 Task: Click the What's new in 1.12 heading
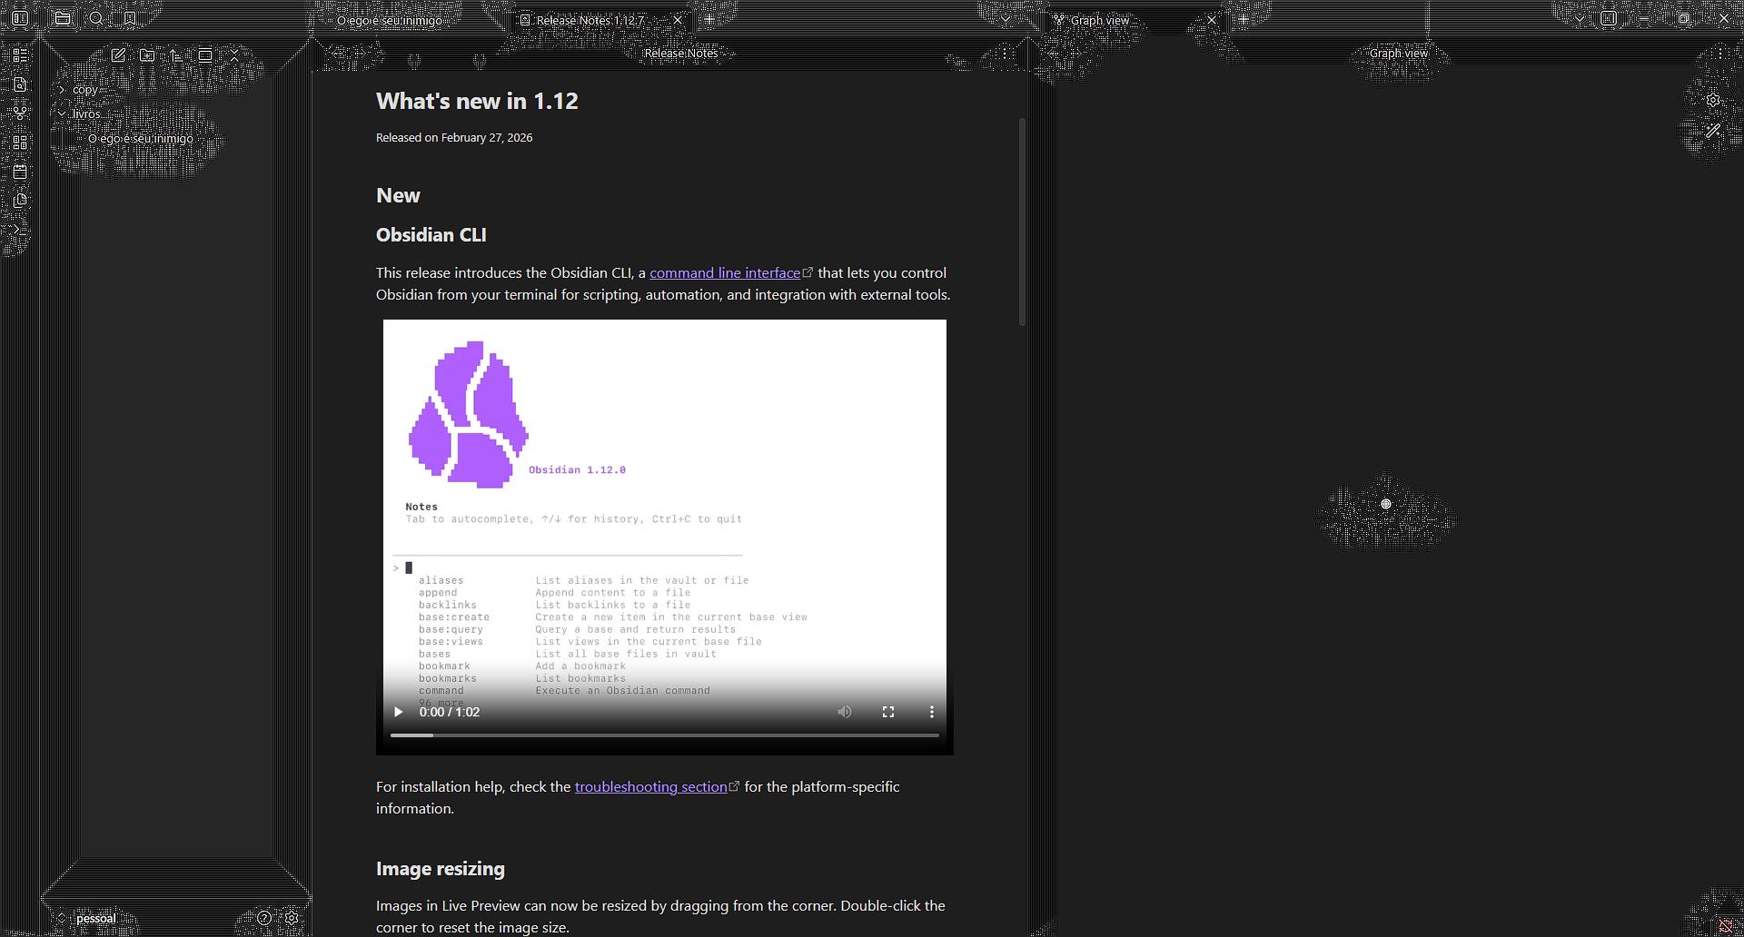[x=477, y=102]
